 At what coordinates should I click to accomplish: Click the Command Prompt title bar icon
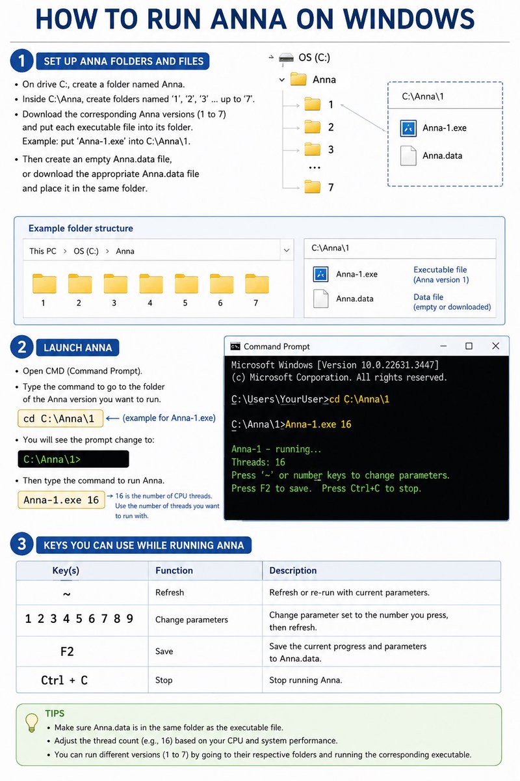(x=235, y=346)
